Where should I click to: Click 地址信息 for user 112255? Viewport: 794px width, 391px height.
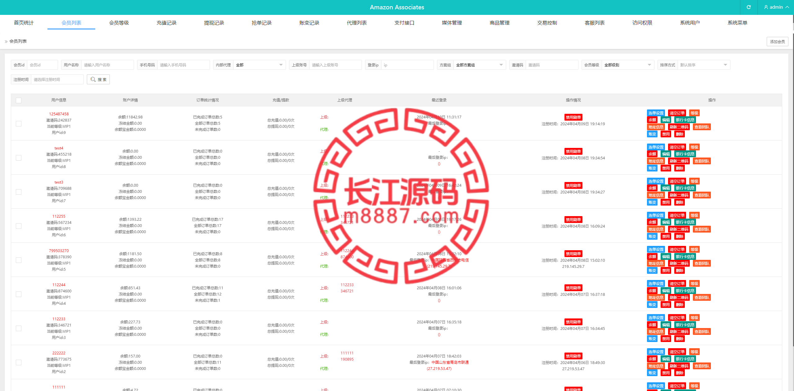point(656,229)
